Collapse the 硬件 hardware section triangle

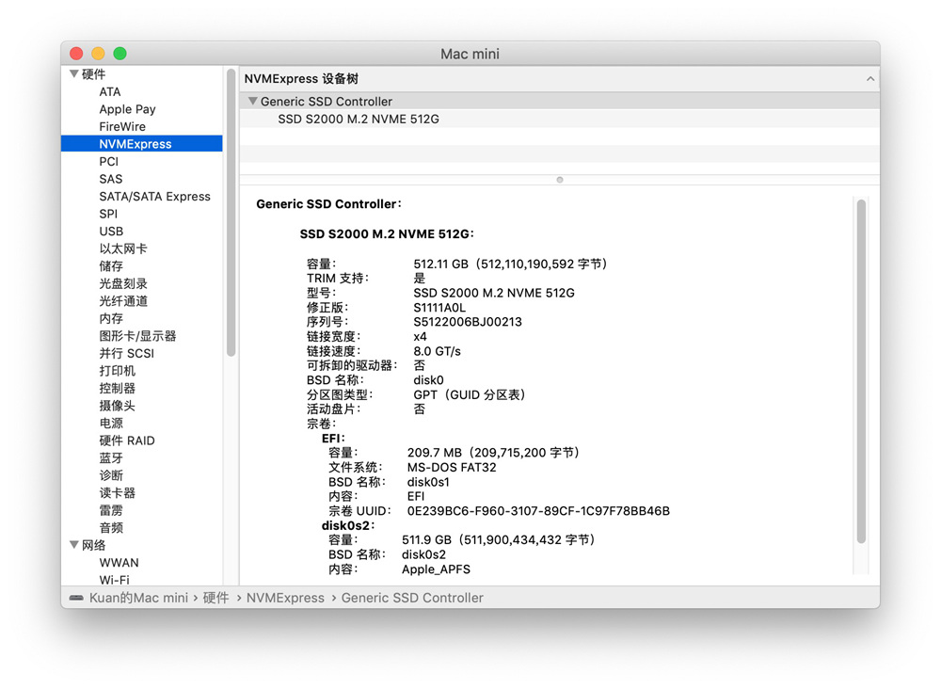click(x=73, y=73)
